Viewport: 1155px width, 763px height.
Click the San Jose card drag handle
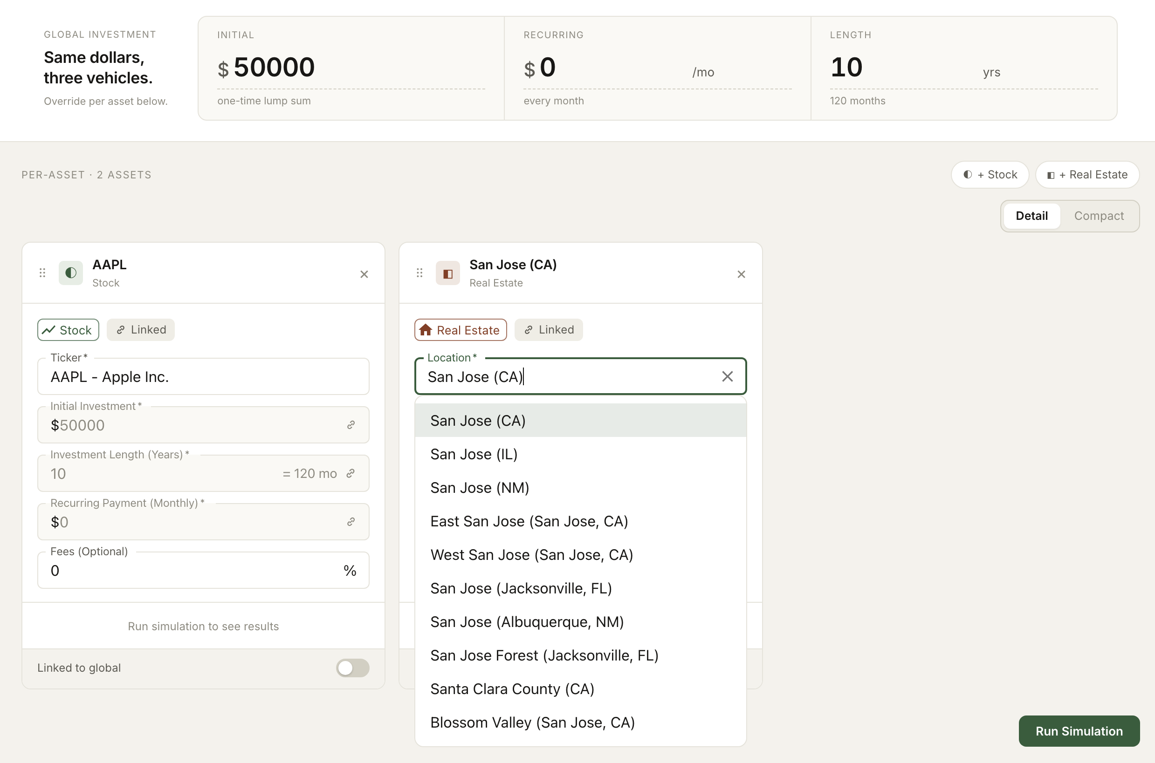[420, 273]
